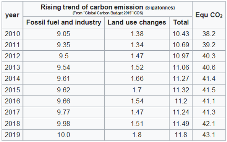The width and height of the screenshot is (227, 142).
Task: Select the 2014 year cell
Action: coord(12,79)
